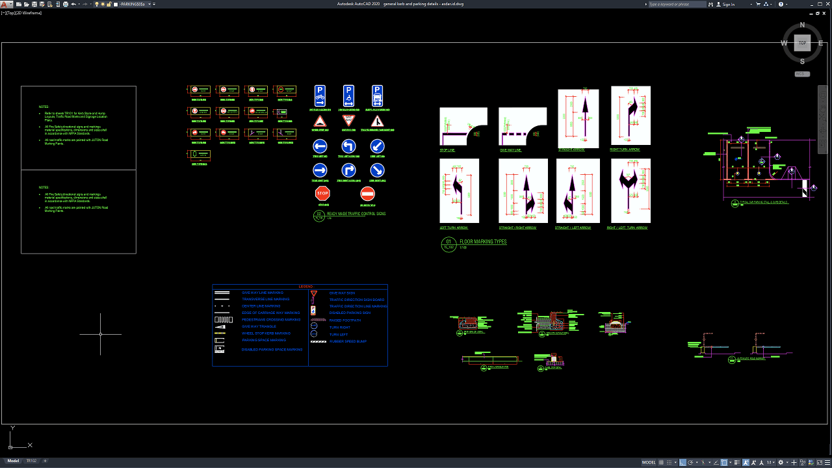Screen dimensions: 832x468
Task: Undo the last action with the Undo arrow
Action: coord(73,4)
